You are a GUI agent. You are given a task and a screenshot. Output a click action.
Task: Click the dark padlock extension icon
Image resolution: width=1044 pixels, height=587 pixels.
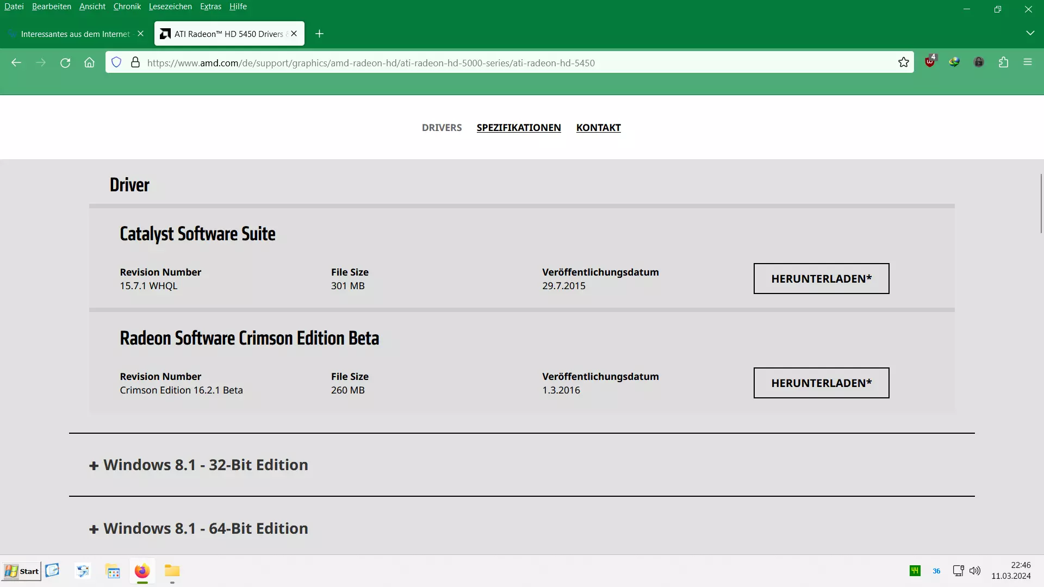click(979, 63)
